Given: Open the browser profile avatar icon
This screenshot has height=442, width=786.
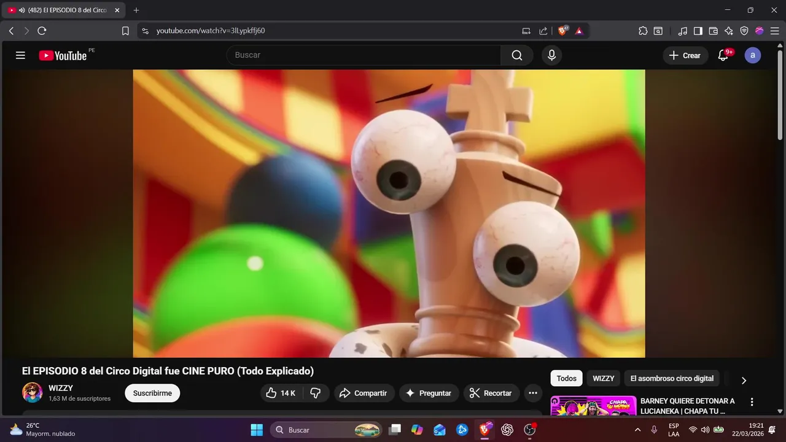Looking at the screenshot, I should [x=760, y=31].
